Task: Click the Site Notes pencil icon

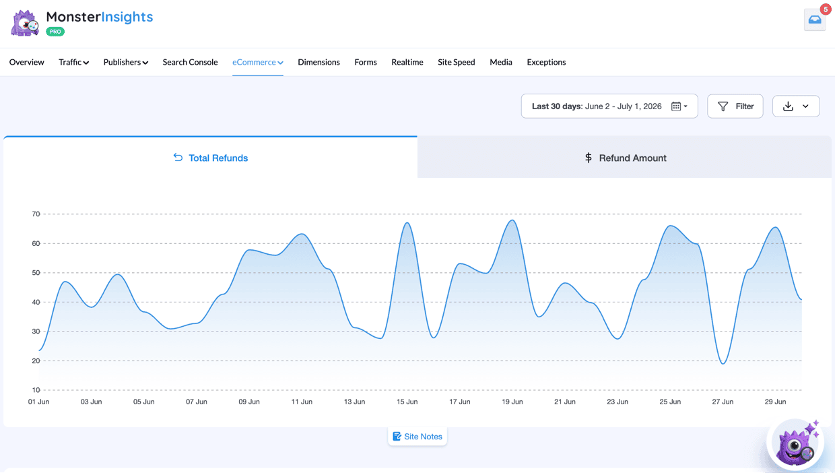Action: tap(397, 437)
